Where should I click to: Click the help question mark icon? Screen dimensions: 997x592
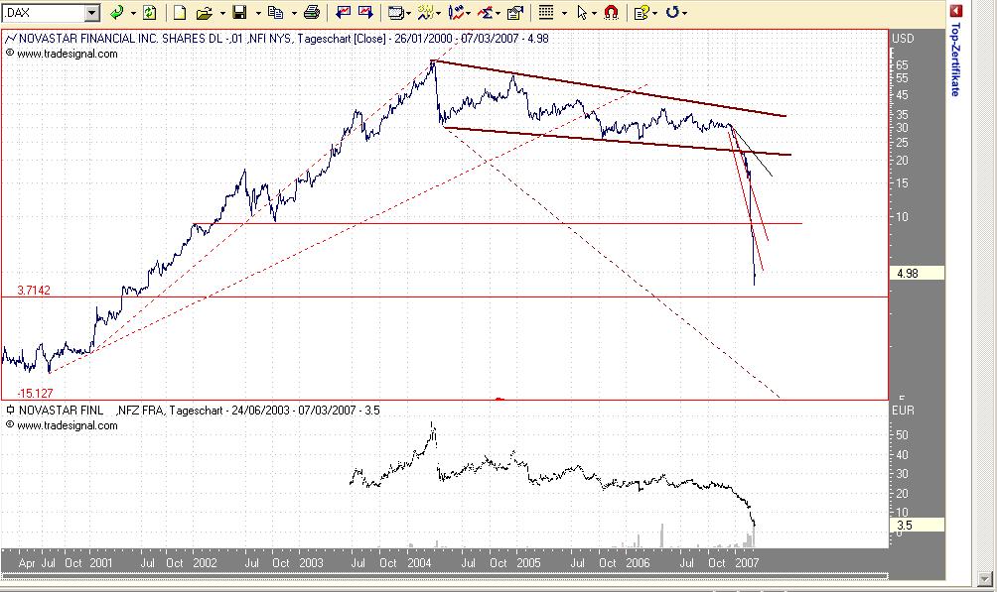pos(641,12)
